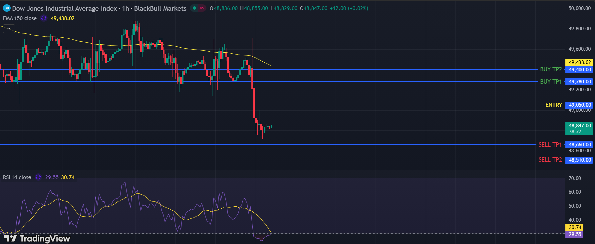Screen dimensions: 595x244
Task: Click the yellow 30.74 RSI average axis label
Action: pos(575,227)
